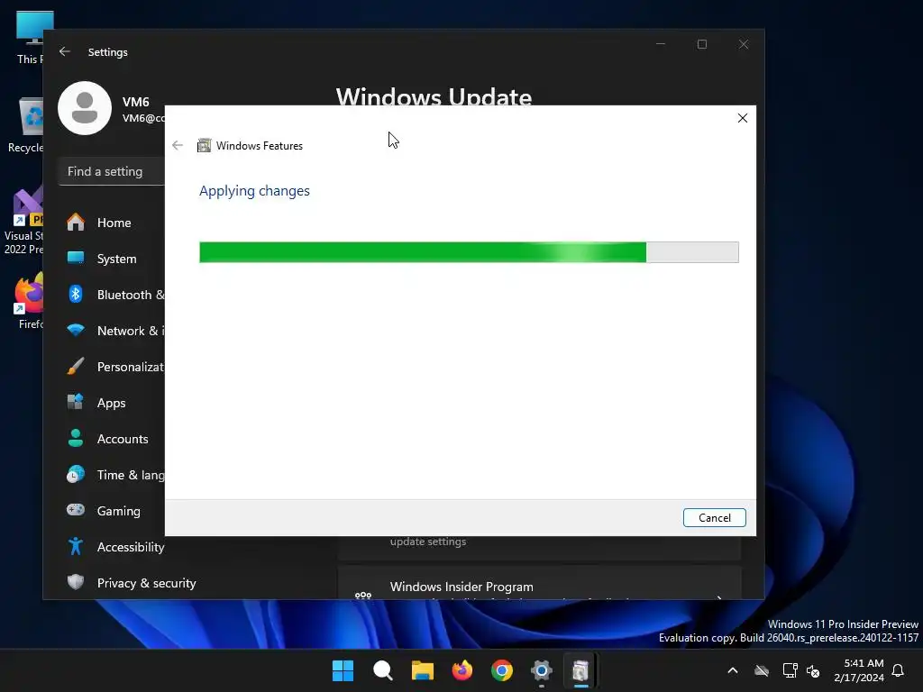Click the Accounts person icon

[x=76, y=438]
